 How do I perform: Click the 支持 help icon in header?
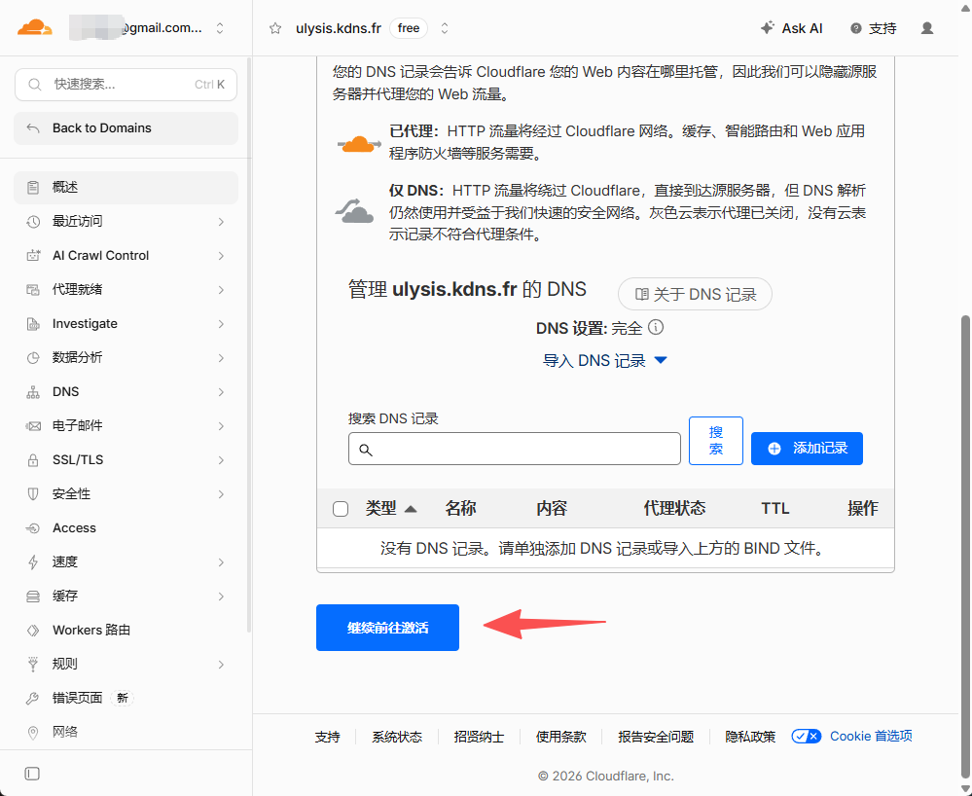click(856, 28)
